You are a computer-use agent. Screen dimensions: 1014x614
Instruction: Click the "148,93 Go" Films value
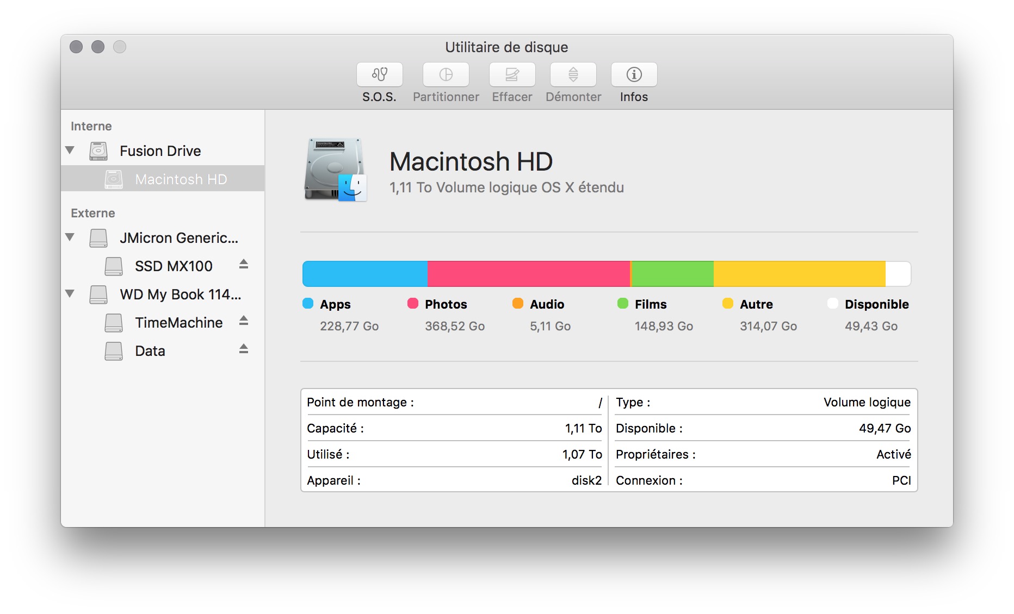point(664,326)
